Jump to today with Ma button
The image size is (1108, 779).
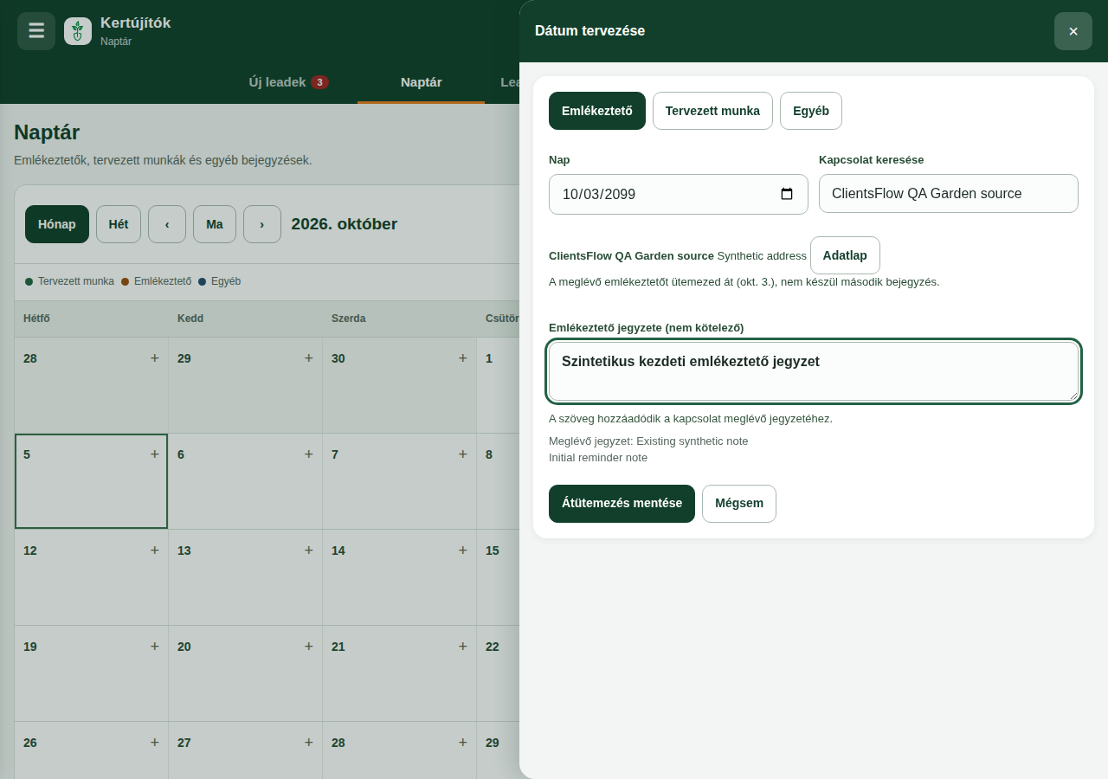click(x=215, y=224)
